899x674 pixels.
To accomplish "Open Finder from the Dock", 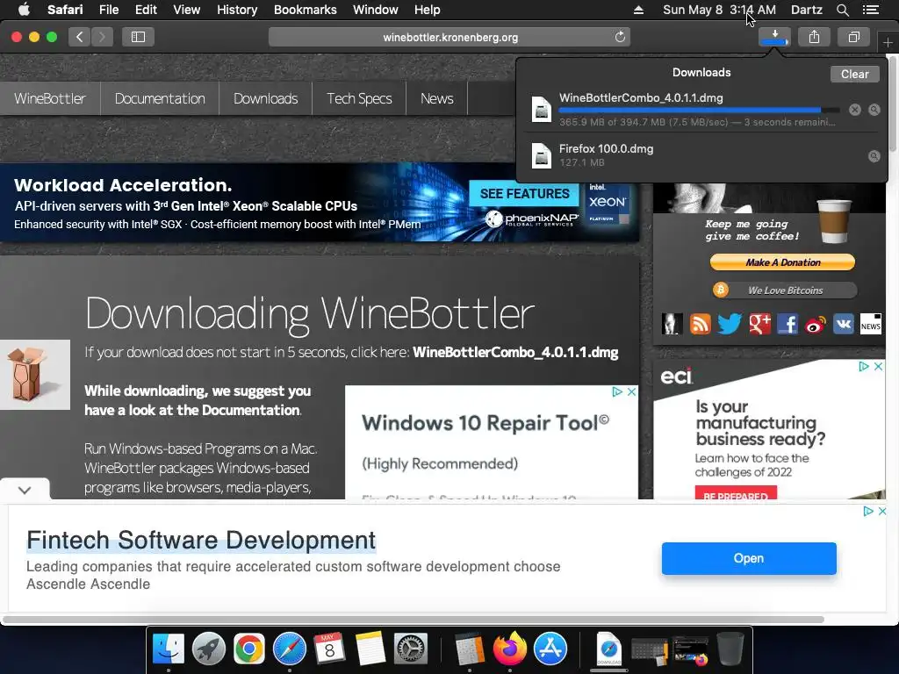I will [x=169, y=649].
